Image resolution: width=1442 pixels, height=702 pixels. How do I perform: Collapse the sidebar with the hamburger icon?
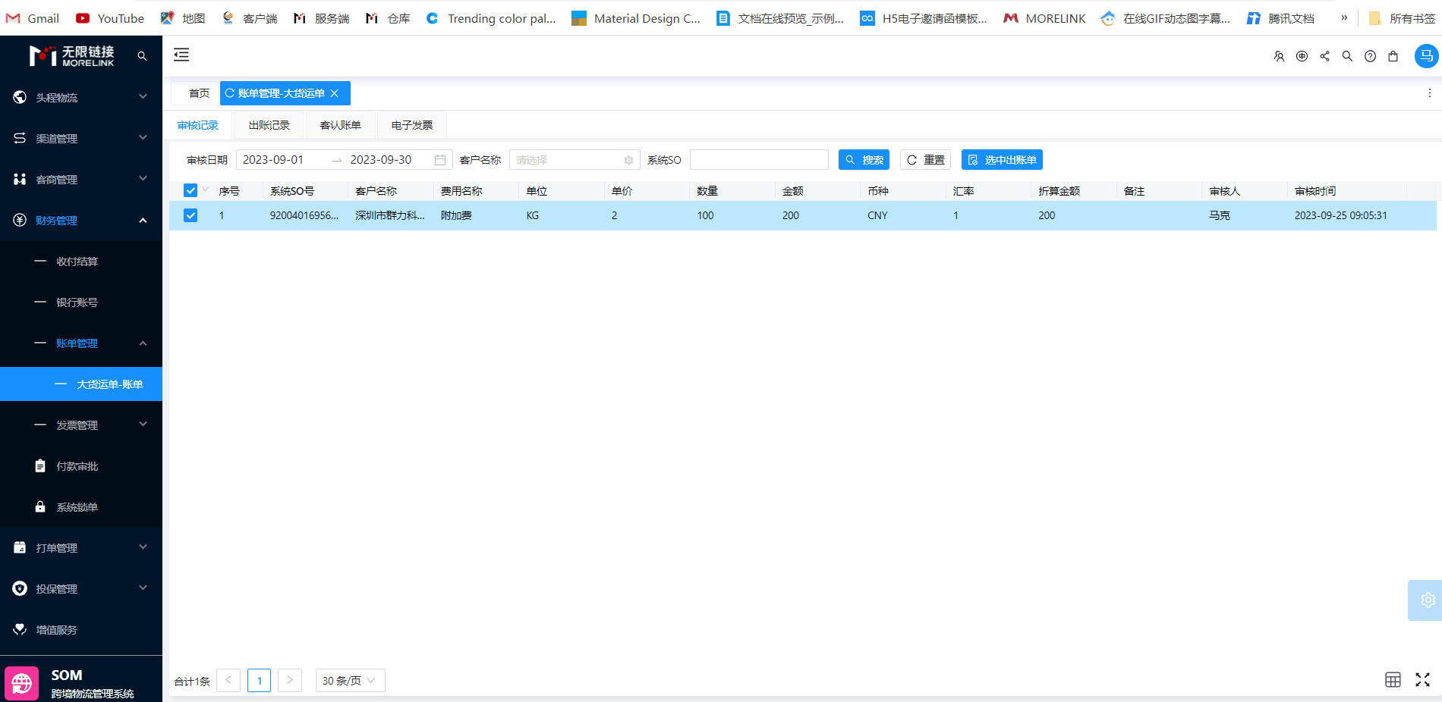(x=181, y=55)
